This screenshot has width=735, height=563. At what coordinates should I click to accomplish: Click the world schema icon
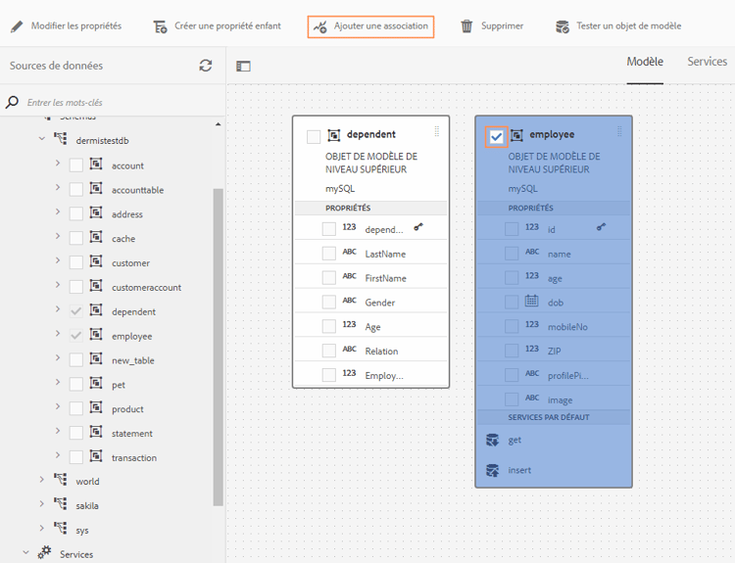pos(60,479)
